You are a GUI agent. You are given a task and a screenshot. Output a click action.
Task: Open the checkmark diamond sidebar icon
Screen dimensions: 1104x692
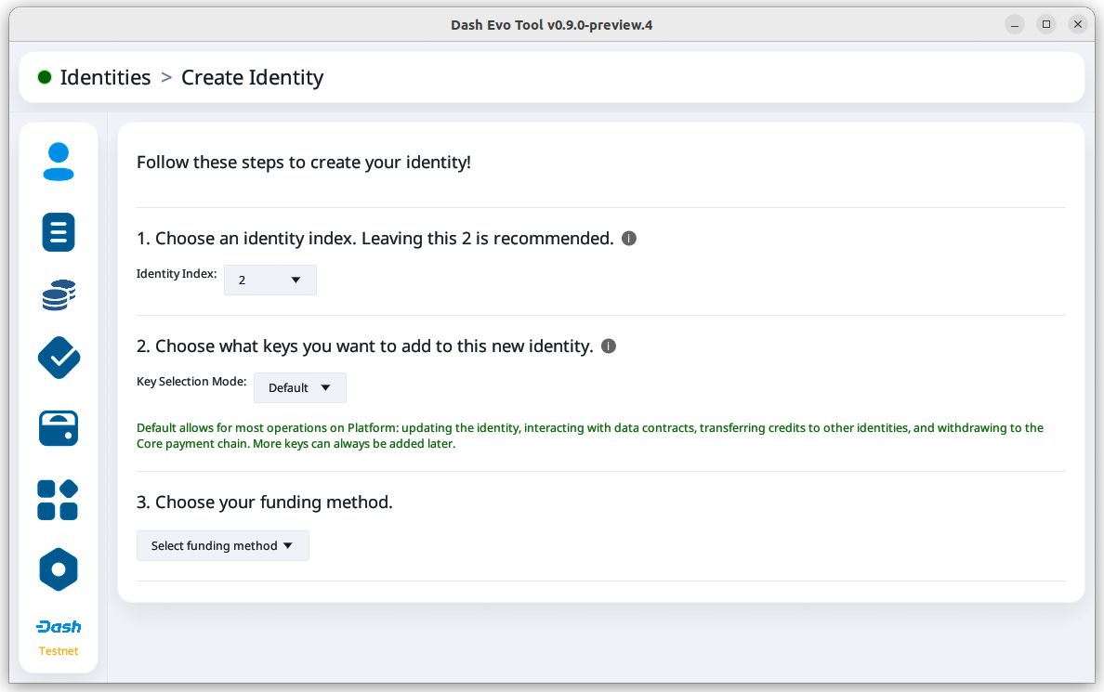pos(59,358)
